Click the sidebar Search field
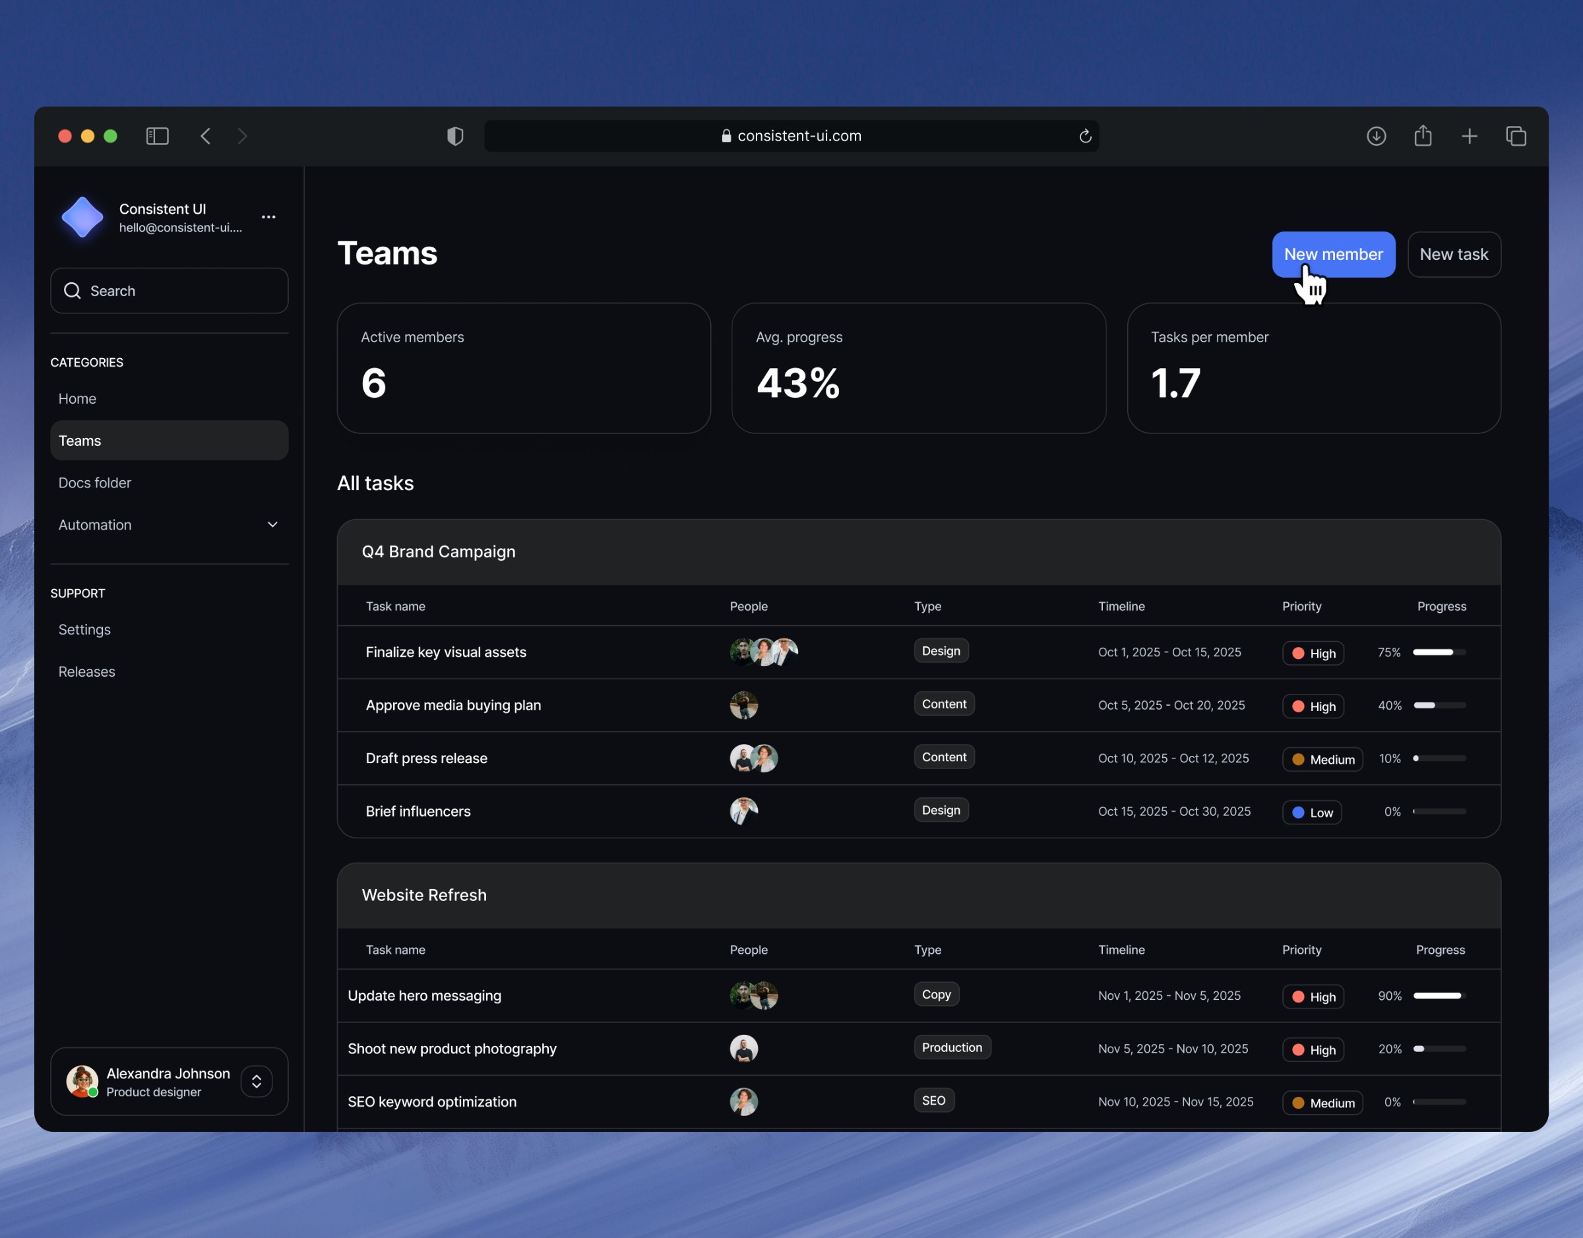Image resolution: width=1583 pixels, height=1238 pixels. pyautogui.click(x=169, y=291)
